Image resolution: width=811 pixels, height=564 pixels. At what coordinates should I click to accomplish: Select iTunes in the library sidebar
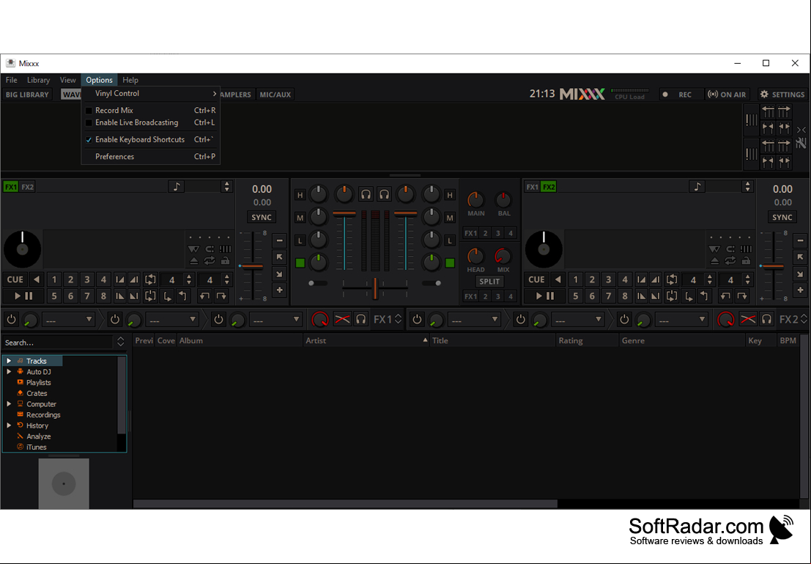click(x=36, y=447)
